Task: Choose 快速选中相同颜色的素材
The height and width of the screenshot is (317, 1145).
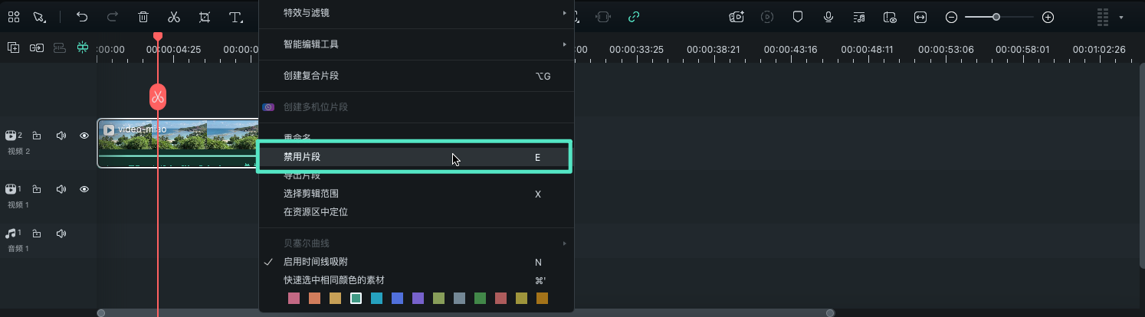Action: point(416,280)
